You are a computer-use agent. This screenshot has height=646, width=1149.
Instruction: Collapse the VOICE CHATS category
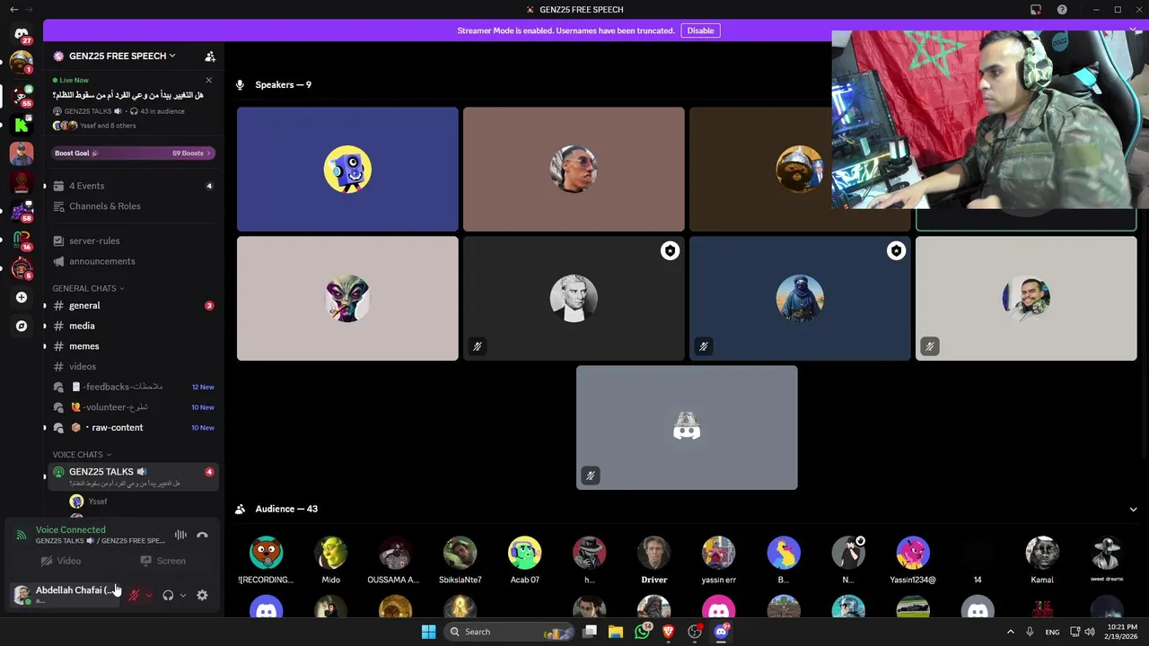click(82, 455)
